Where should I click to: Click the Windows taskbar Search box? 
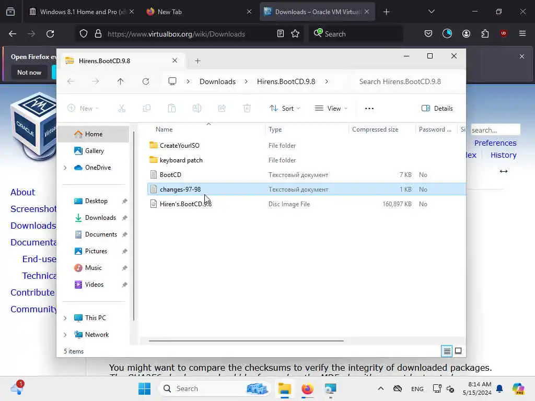[215, 388]
